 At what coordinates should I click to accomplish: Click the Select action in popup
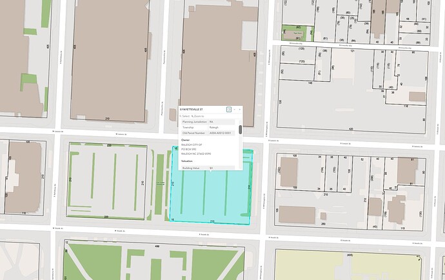pos(184,116)
